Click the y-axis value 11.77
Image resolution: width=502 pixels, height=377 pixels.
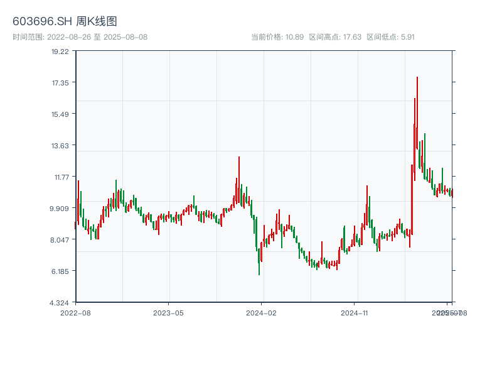(61, 177)
